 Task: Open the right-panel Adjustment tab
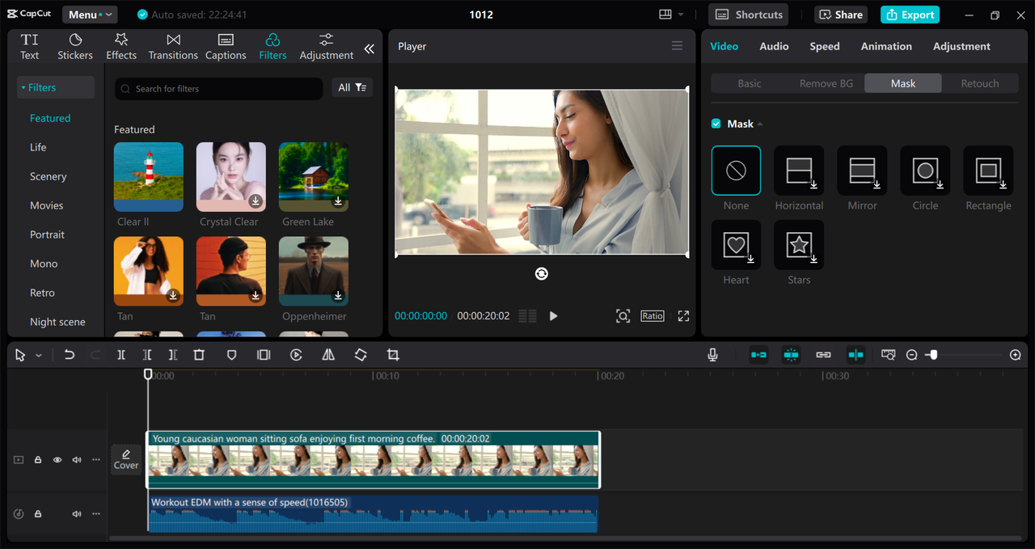[961, 46]
